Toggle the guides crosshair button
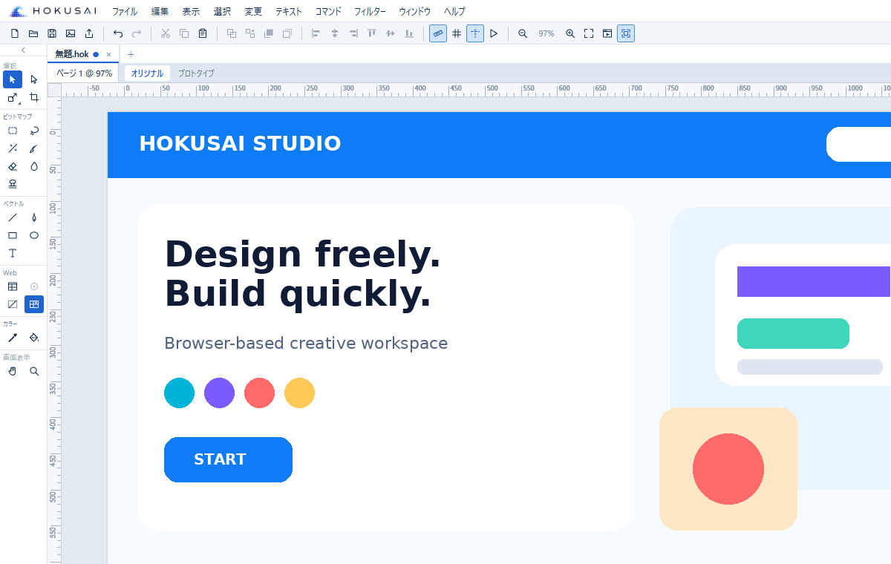This screenshot has height=564, width=891. [x=475, y=33]
